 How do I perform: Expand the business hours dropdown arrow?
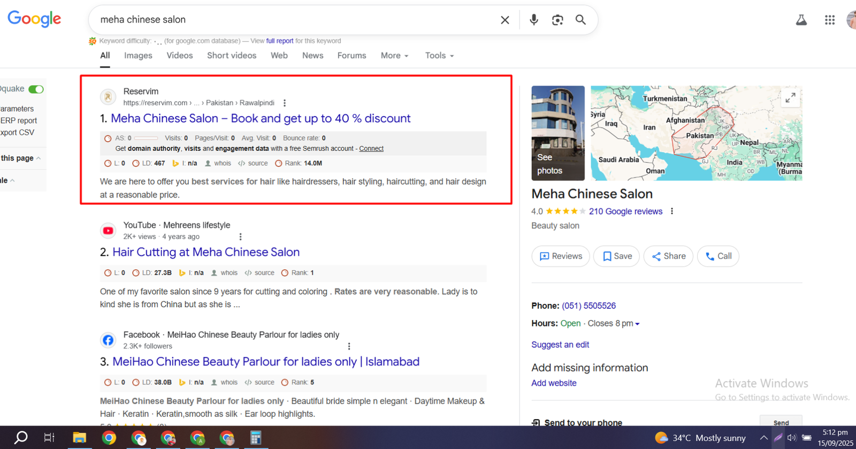point(637,324)
